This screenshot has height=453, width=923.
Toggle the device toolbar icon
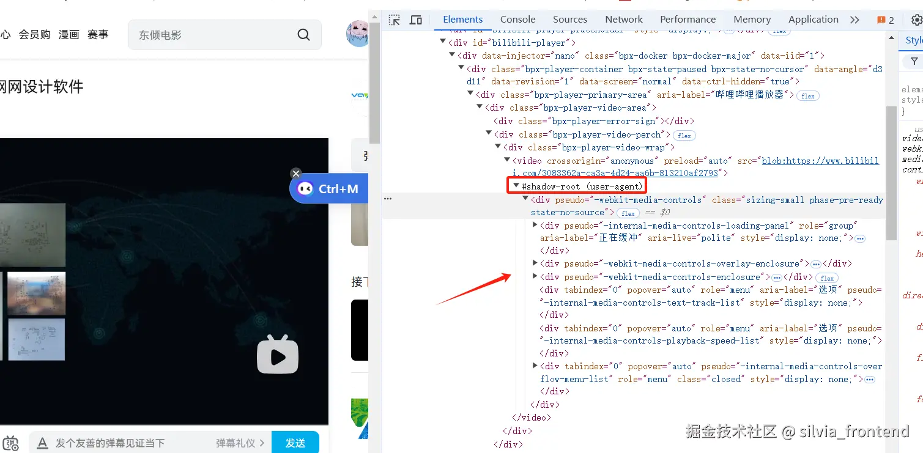pyautogui.click(x=416, y=20)
